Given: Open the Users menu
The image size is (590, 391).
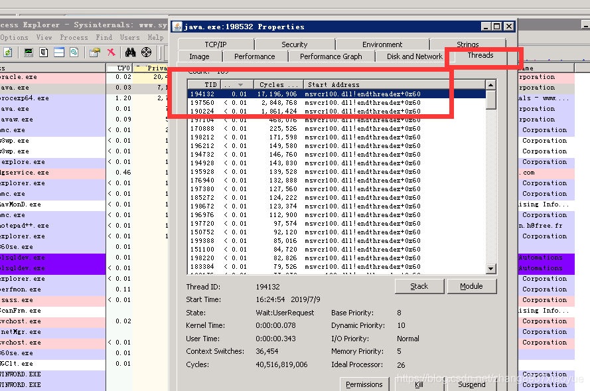Looking at the screenshot, I should 130,37.
